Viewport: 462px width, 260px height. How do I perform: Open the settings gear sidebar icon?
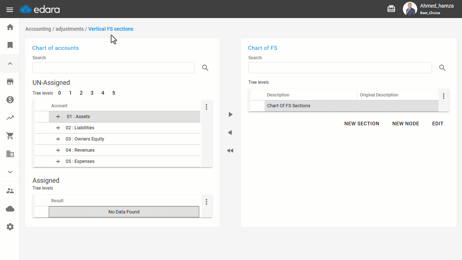[10, 227]
